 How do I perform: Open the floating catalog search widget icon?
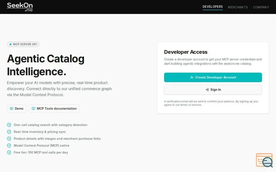pos(264,160)
